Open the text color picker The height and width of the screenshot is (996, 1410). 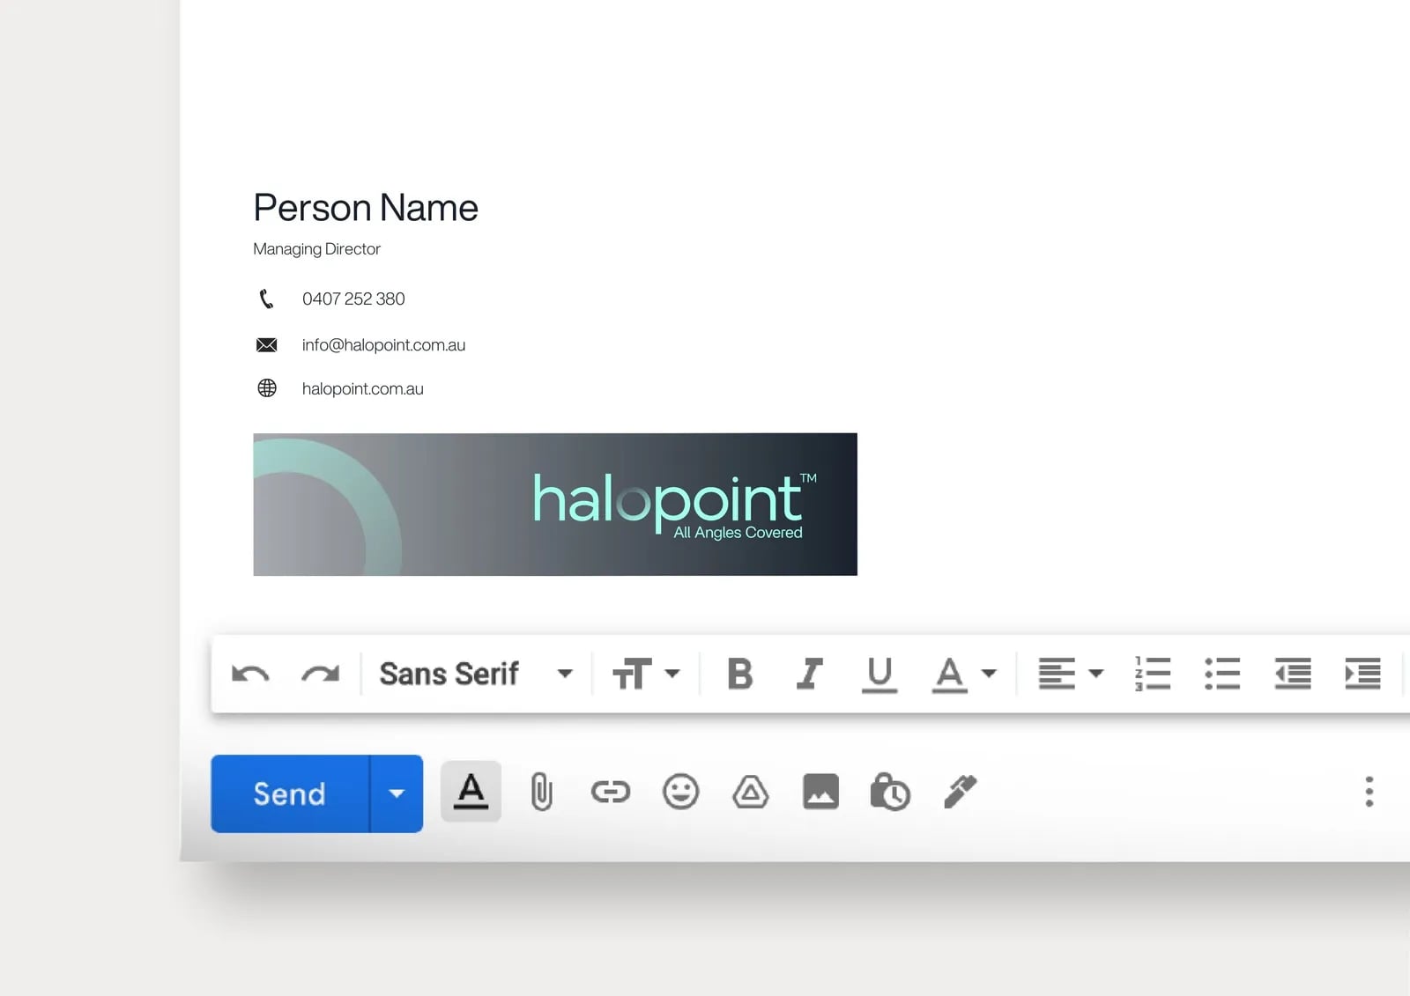[x=964, y=675]
